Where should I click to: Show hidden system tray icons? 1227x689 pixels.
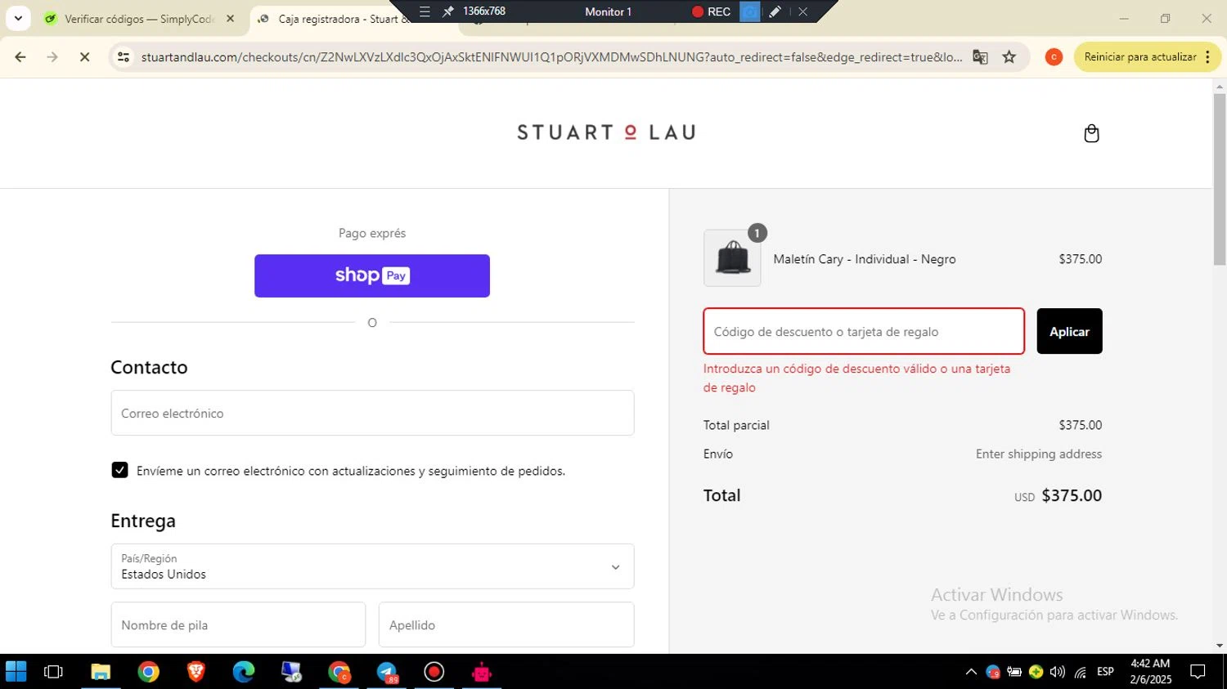971,672
